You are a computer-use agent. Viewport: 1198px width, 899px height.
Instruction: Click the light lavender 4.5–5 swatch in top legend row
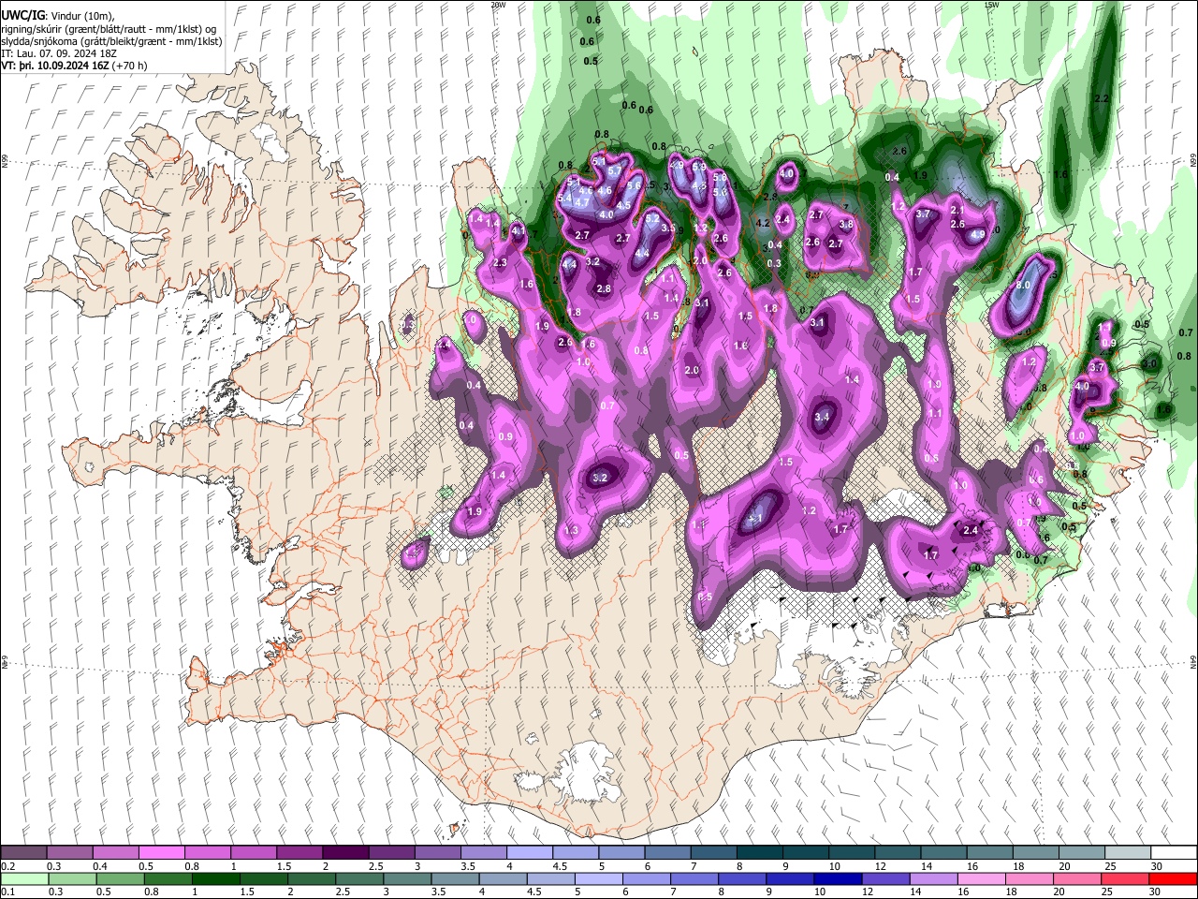point(576,853)
